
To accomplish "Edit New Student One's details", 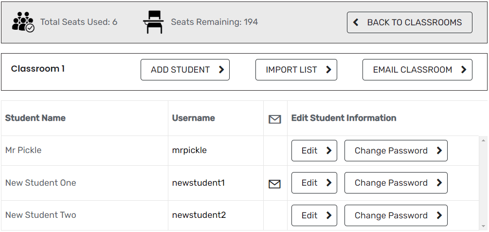I will (x=314, y=183).
